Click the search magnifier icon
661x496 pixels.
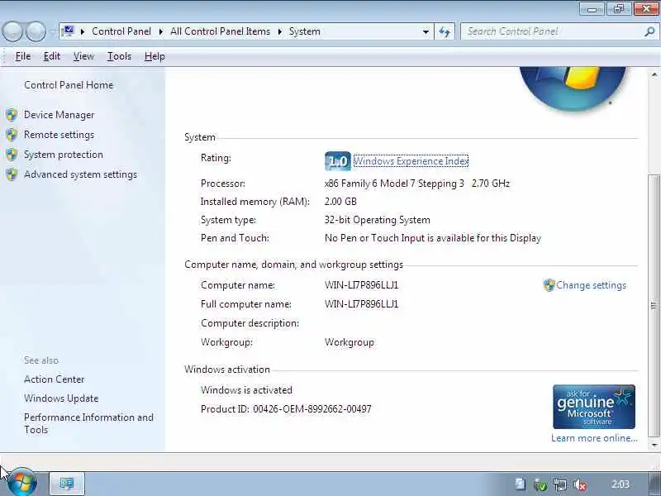point(649,31)
